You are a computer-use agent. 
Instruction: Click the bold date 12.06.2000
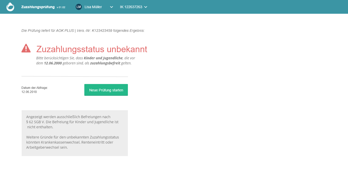pos(53,63)
